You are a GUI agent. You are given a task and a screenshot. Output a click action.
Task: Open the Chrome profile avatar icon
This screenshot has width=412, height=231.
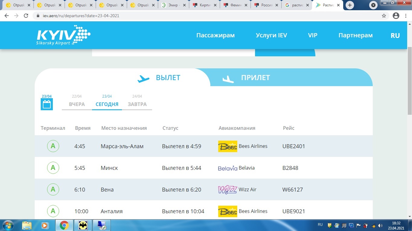(396, 16)
